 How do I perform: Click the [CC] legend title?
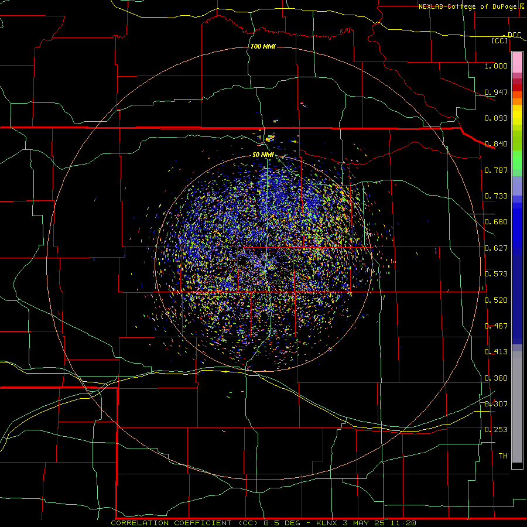pos(500,40)
